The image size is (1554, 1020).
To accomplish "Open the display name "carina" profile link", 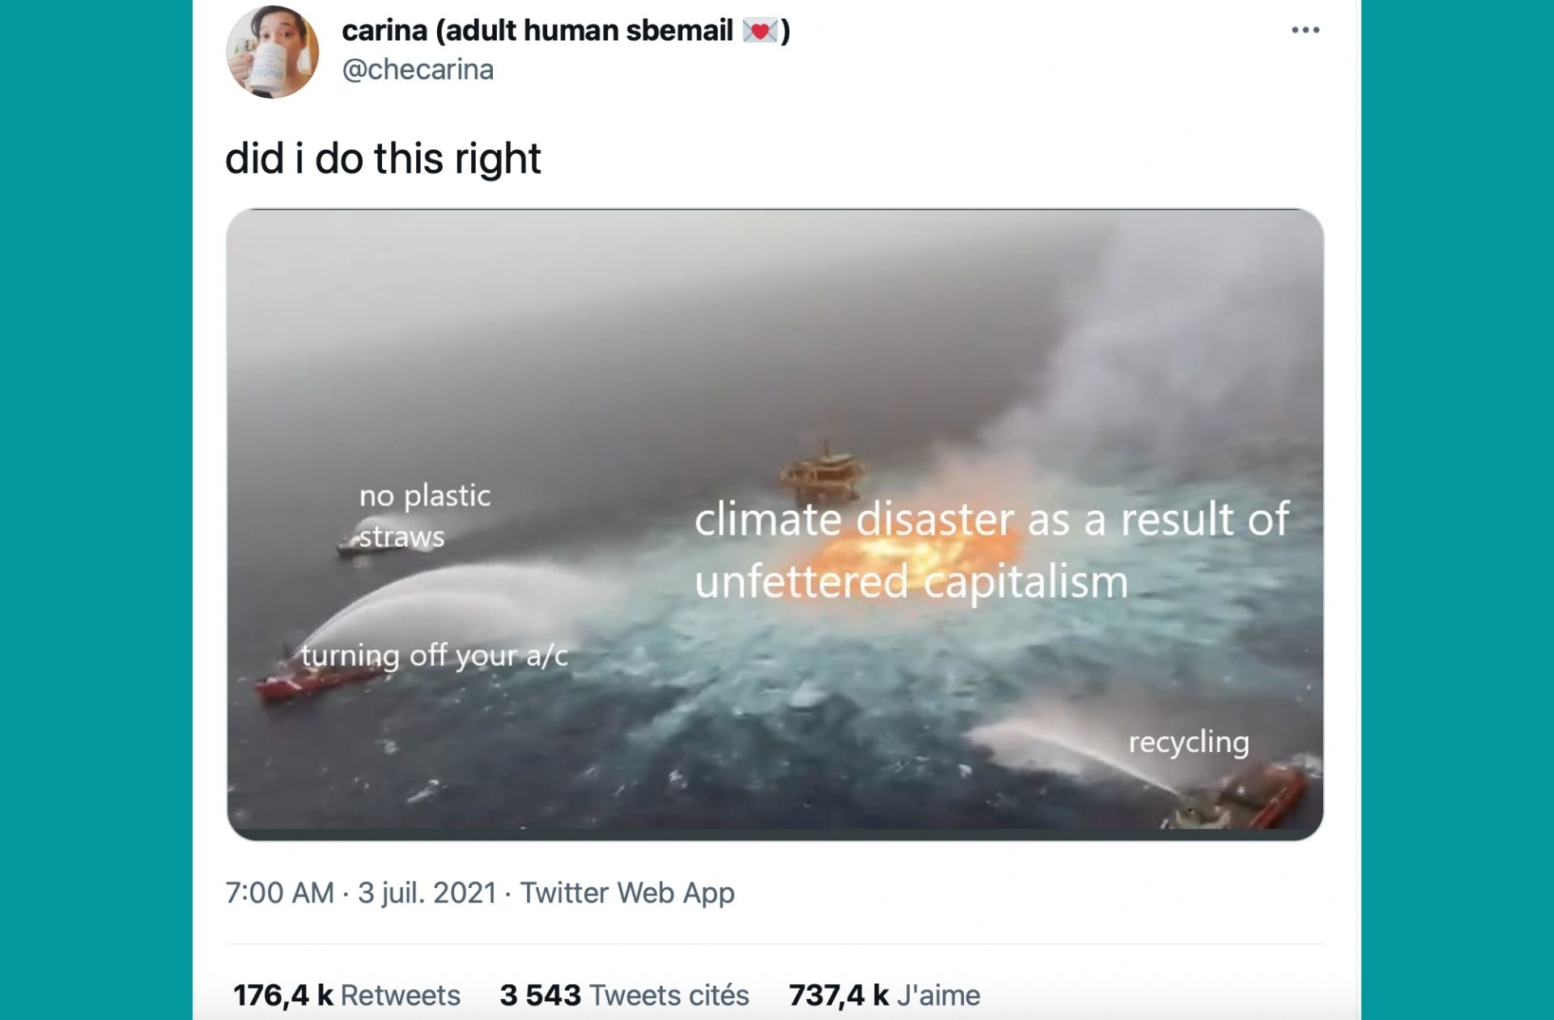I will point(384,31).
